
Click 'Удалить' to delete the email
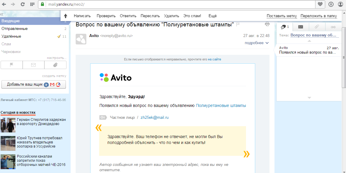[x=172, y=16]
